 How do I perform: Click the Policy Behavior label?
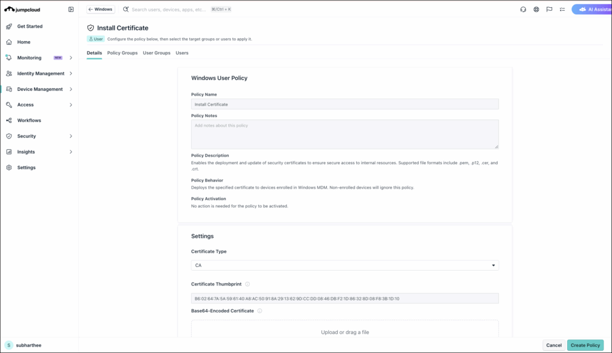click(207, 180)
